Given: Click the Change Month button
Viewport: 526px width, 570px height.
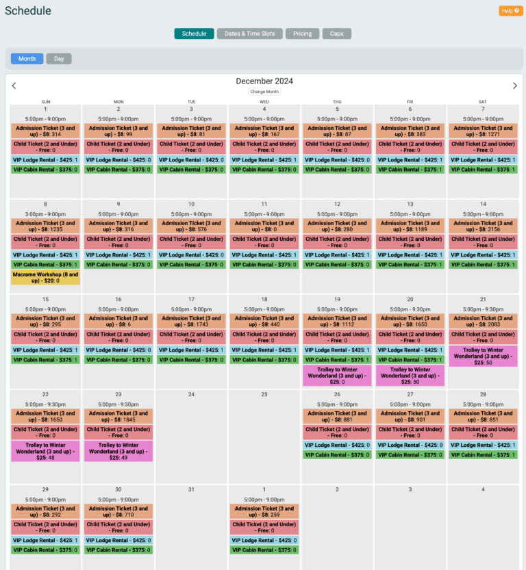Looking at the screenshot, I should [x=264, y=92].
